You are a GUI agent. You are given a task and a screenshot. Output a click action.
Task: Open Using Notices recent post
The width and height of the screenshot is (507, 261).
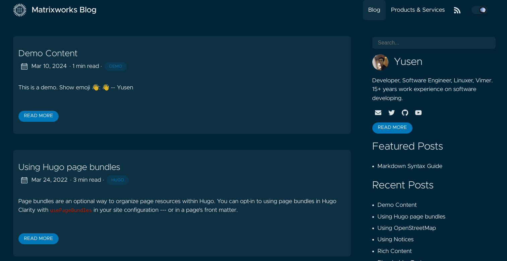(395, 240)
